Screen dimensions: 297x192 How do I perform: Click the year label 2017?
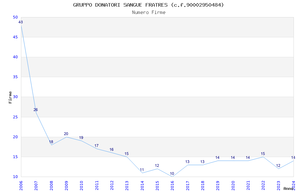pyautogui.click(x=188, y=185)
